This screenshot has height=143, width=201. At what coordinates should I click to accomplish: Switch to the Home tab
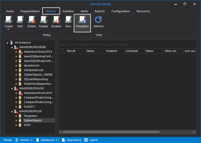point(10,11)
